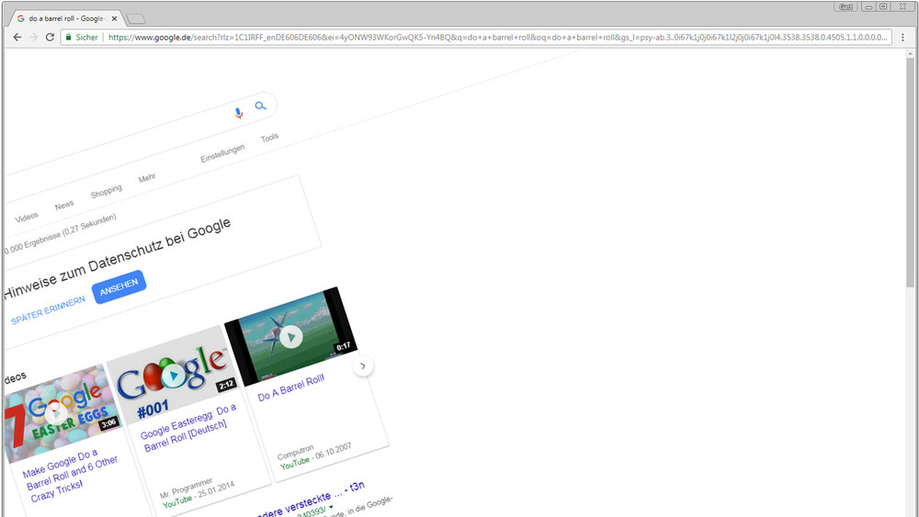Open Chrome three-dot menu
919x517 pixels.
click(903, 37)
